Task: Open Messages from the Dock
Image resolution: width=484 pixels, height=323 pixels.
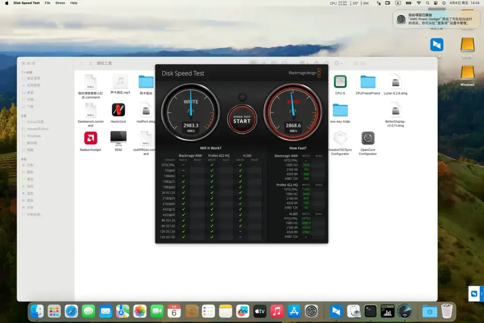Action: [88, 311]
